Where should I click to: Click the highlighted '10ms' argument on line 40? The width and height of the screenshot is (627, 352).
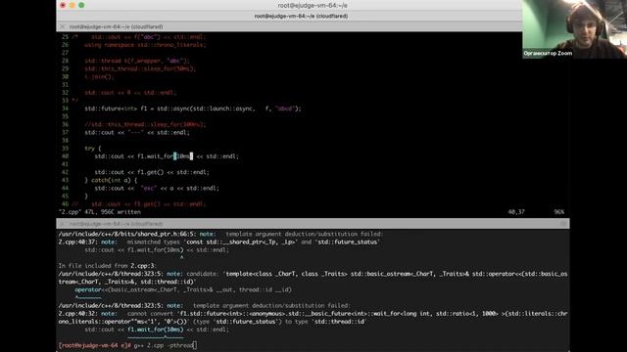[x=183, y=156]
